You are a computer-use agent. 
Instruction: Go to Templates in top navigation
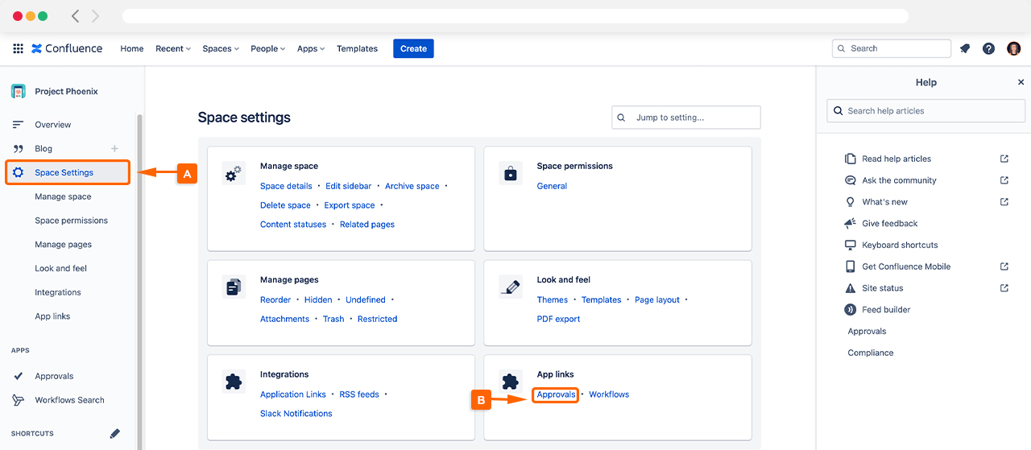(357, 48)
